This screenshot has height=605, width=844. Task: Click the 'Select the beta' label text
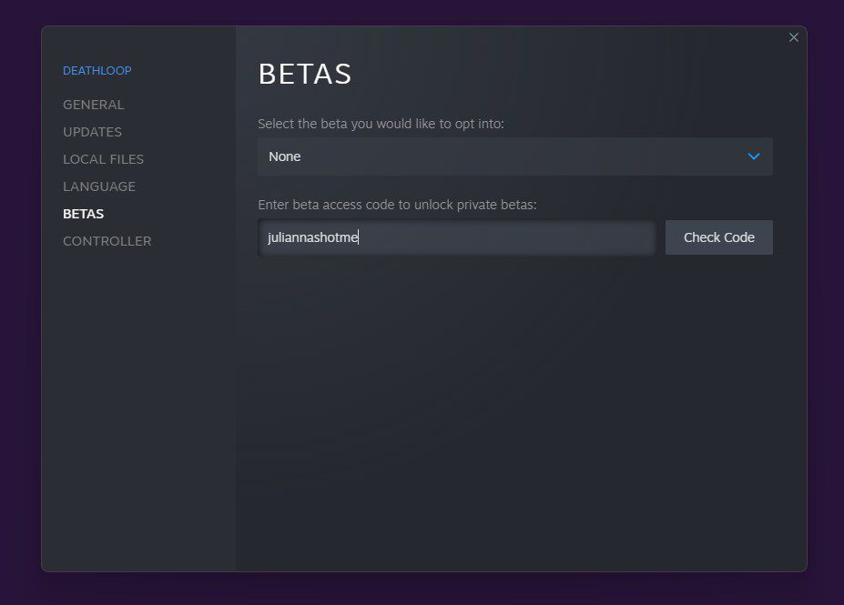(x=381, y=124)
